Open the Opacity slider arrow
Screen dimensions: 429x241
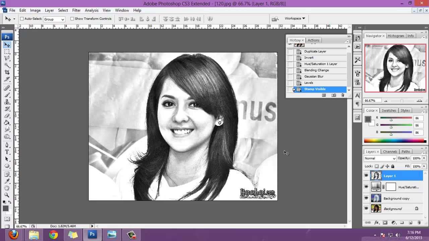424,158
